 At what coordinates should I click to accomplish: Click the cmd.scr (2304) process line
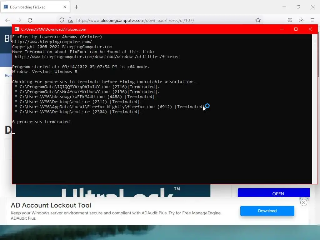(x=78, y=112)
